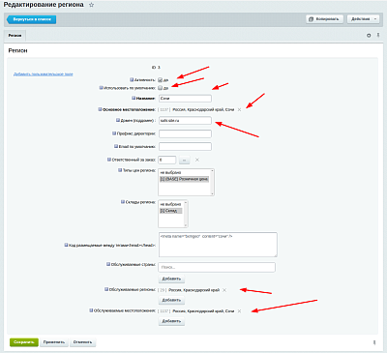Click help icon next to Email по умолчанию
This screenshot has height=353, width=387.
[x=116, y=146]
